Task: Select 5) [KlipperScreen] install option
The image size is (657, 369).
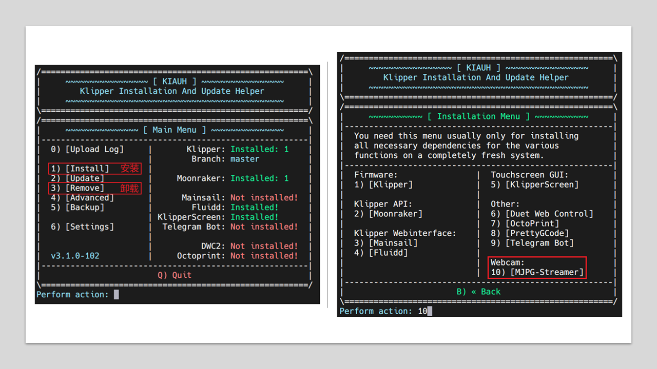Action: click(535, 184)
